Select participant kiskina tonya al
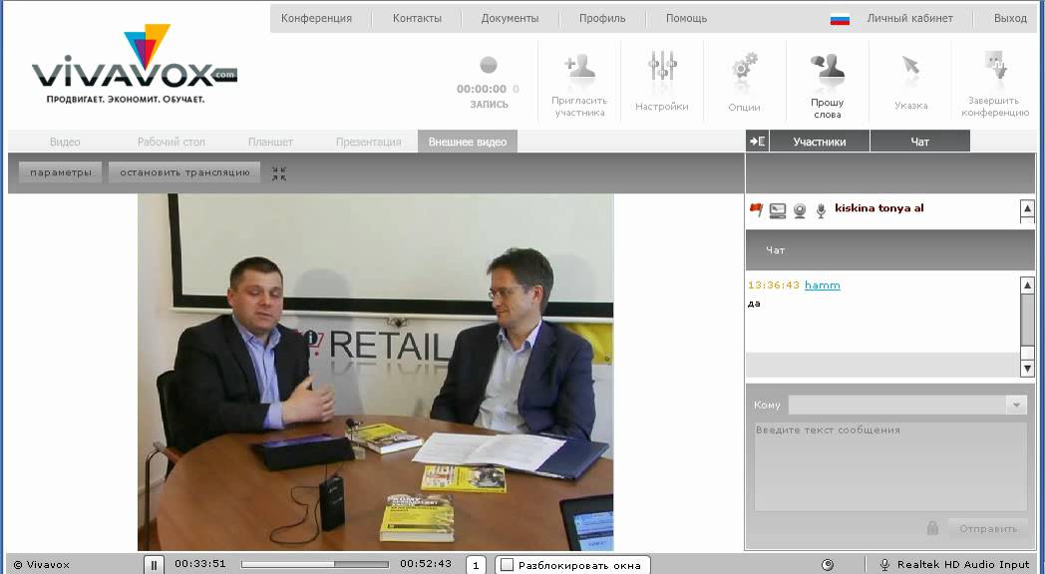 tap(879, 207)
